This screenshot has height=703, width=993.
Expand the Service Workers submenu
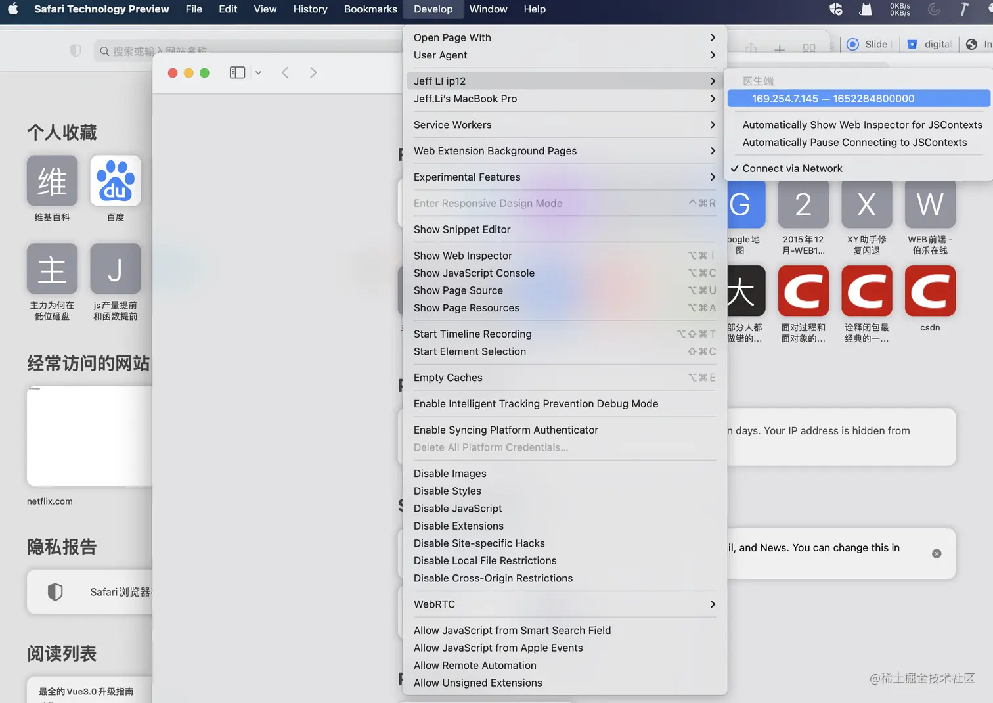click(565, 125)
